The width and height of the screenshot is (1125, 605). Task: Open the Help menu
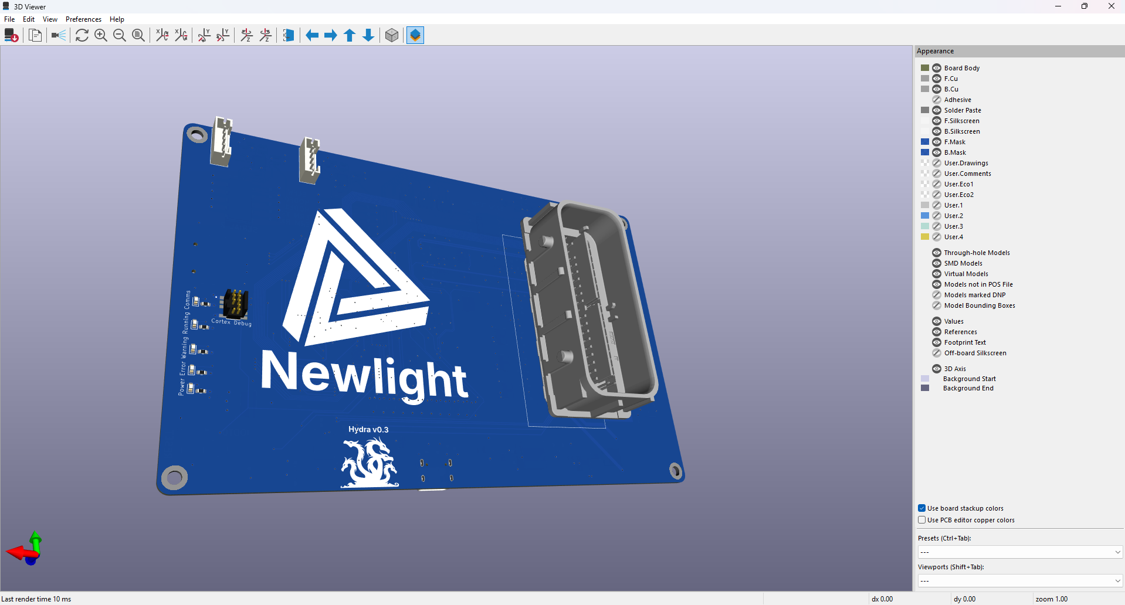[x=117, y=19]
